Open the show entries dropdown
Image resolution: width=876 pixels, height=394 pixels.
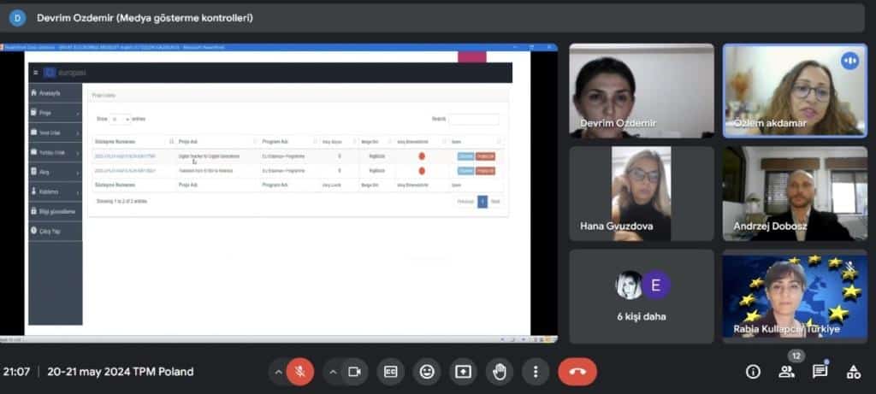coord(120,120)
